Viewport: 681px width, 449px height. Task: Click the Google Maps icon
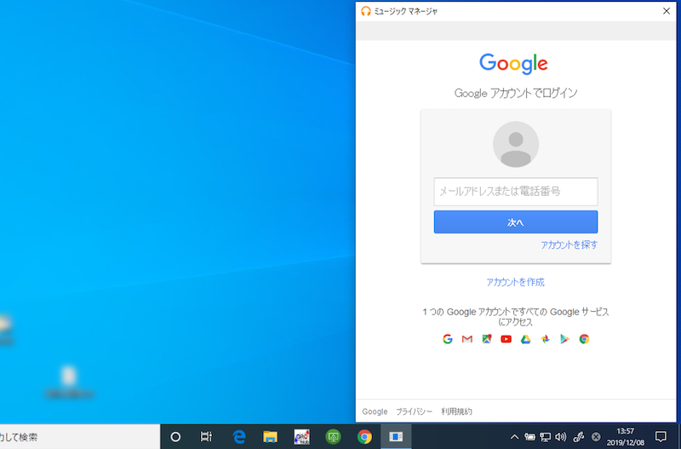coord(486,339)
